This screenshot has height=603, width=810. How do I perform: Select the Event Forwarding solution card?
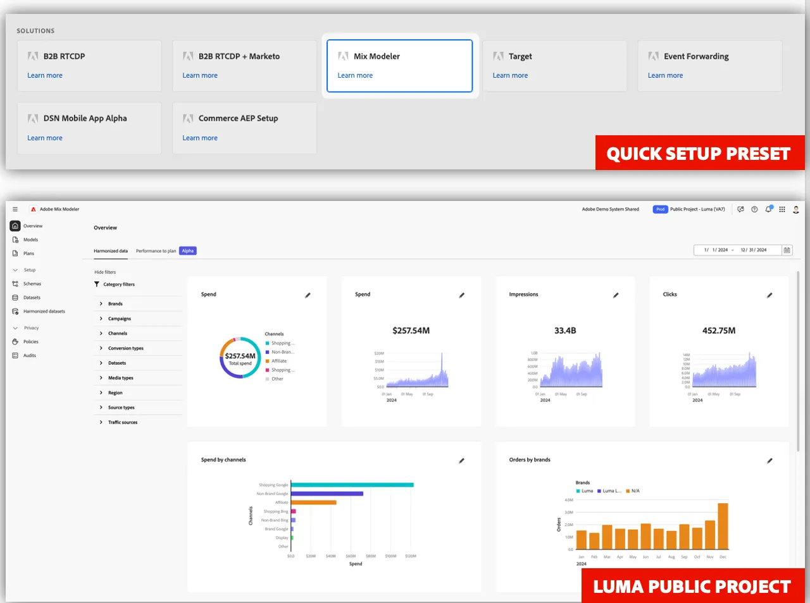point(710,66)
